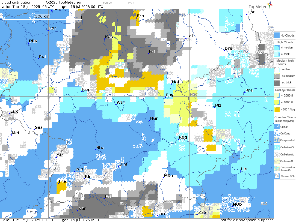Click the E15 longitude label

coord(264,203)
